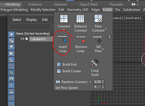The height and width of the screenshot is (106, 145).
Task: Toggle display of groups filter
Action: pos(11,73)
